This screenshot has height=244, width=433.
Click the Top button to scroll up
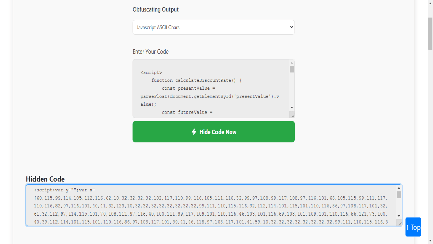pos(413,227)
